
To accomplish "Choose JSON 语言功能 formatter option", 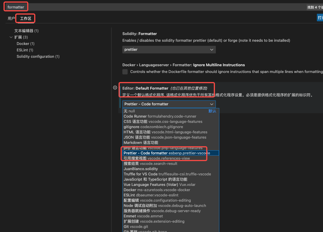I will 171,137.
